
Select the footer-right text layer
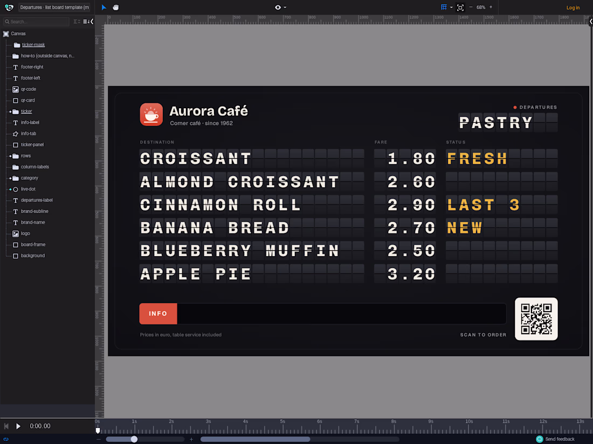[x=32, y=67]
